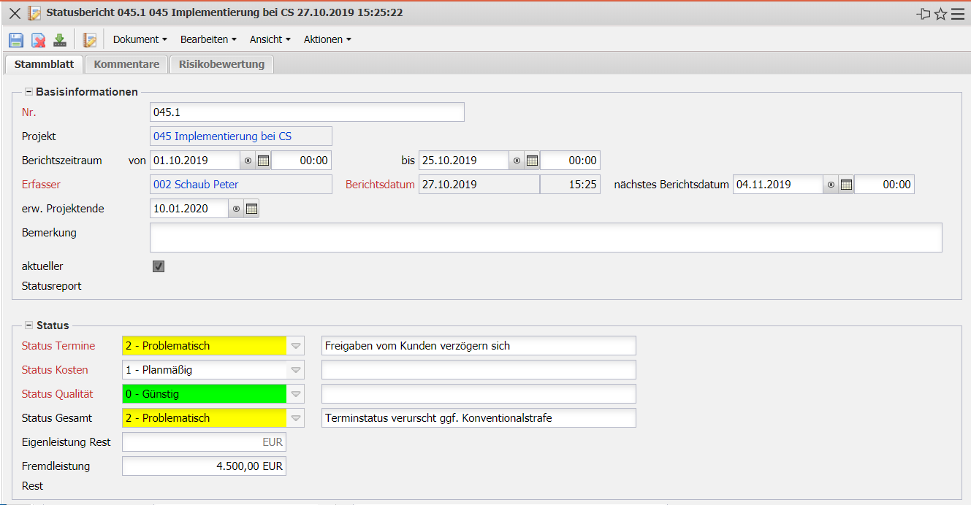Mark document as favorite with star icon

coord(941,14)
